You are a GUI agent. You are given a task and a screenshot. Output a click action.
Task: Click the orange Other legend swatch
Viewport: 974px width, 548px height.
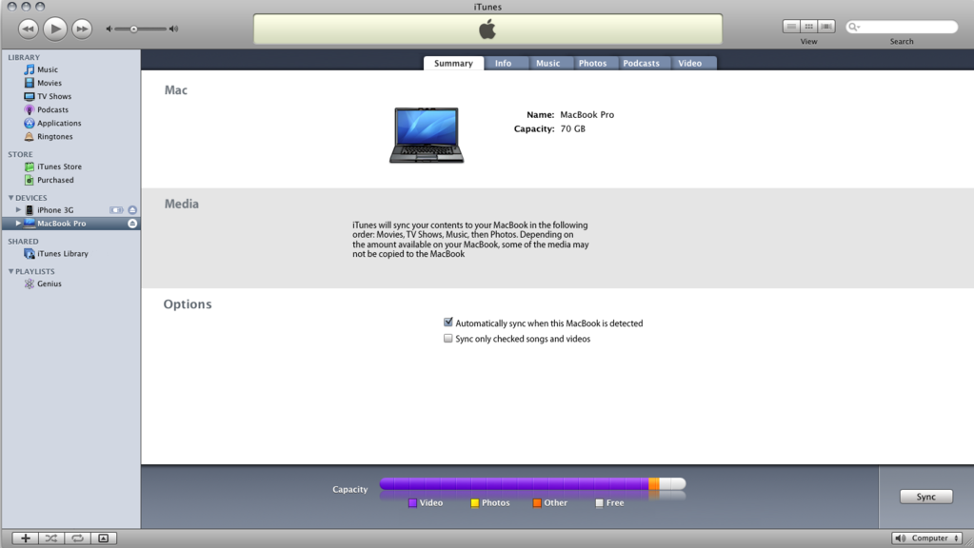tap(537, 503)
